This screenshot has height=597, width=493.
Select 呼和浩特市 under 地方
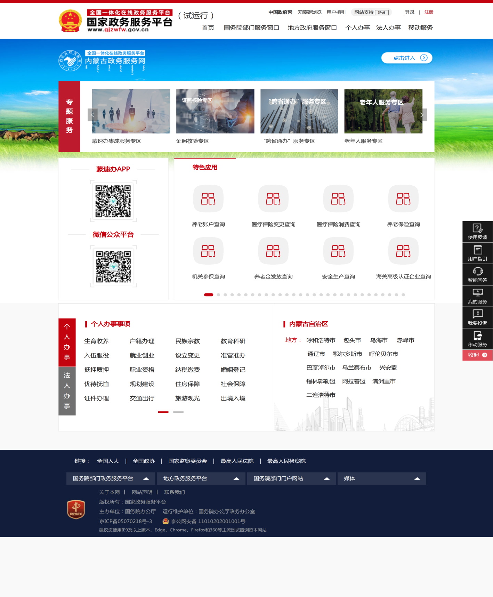[321, 340]
